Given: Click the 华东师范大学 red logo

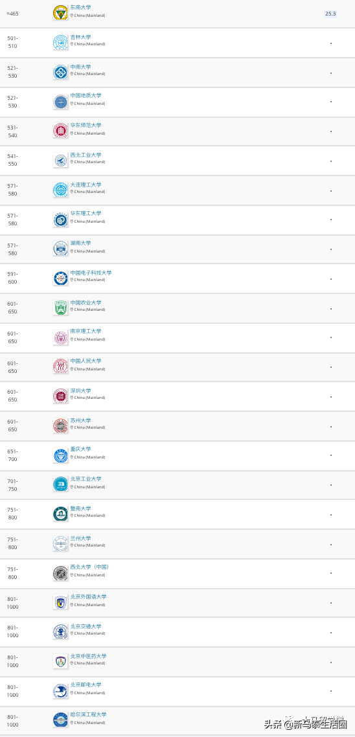Looking at the screenshot, I should (x=60, y=130).
